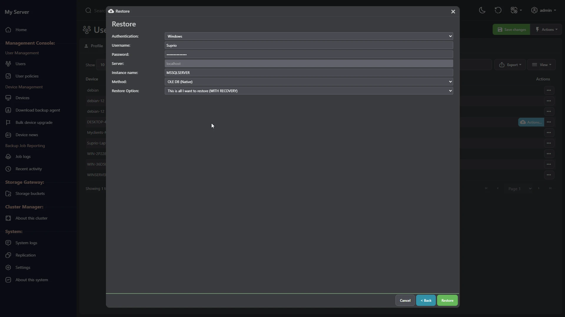Open the Storage buckets icon
Screen dimensions: 565x317
click(x=8, y=193)
